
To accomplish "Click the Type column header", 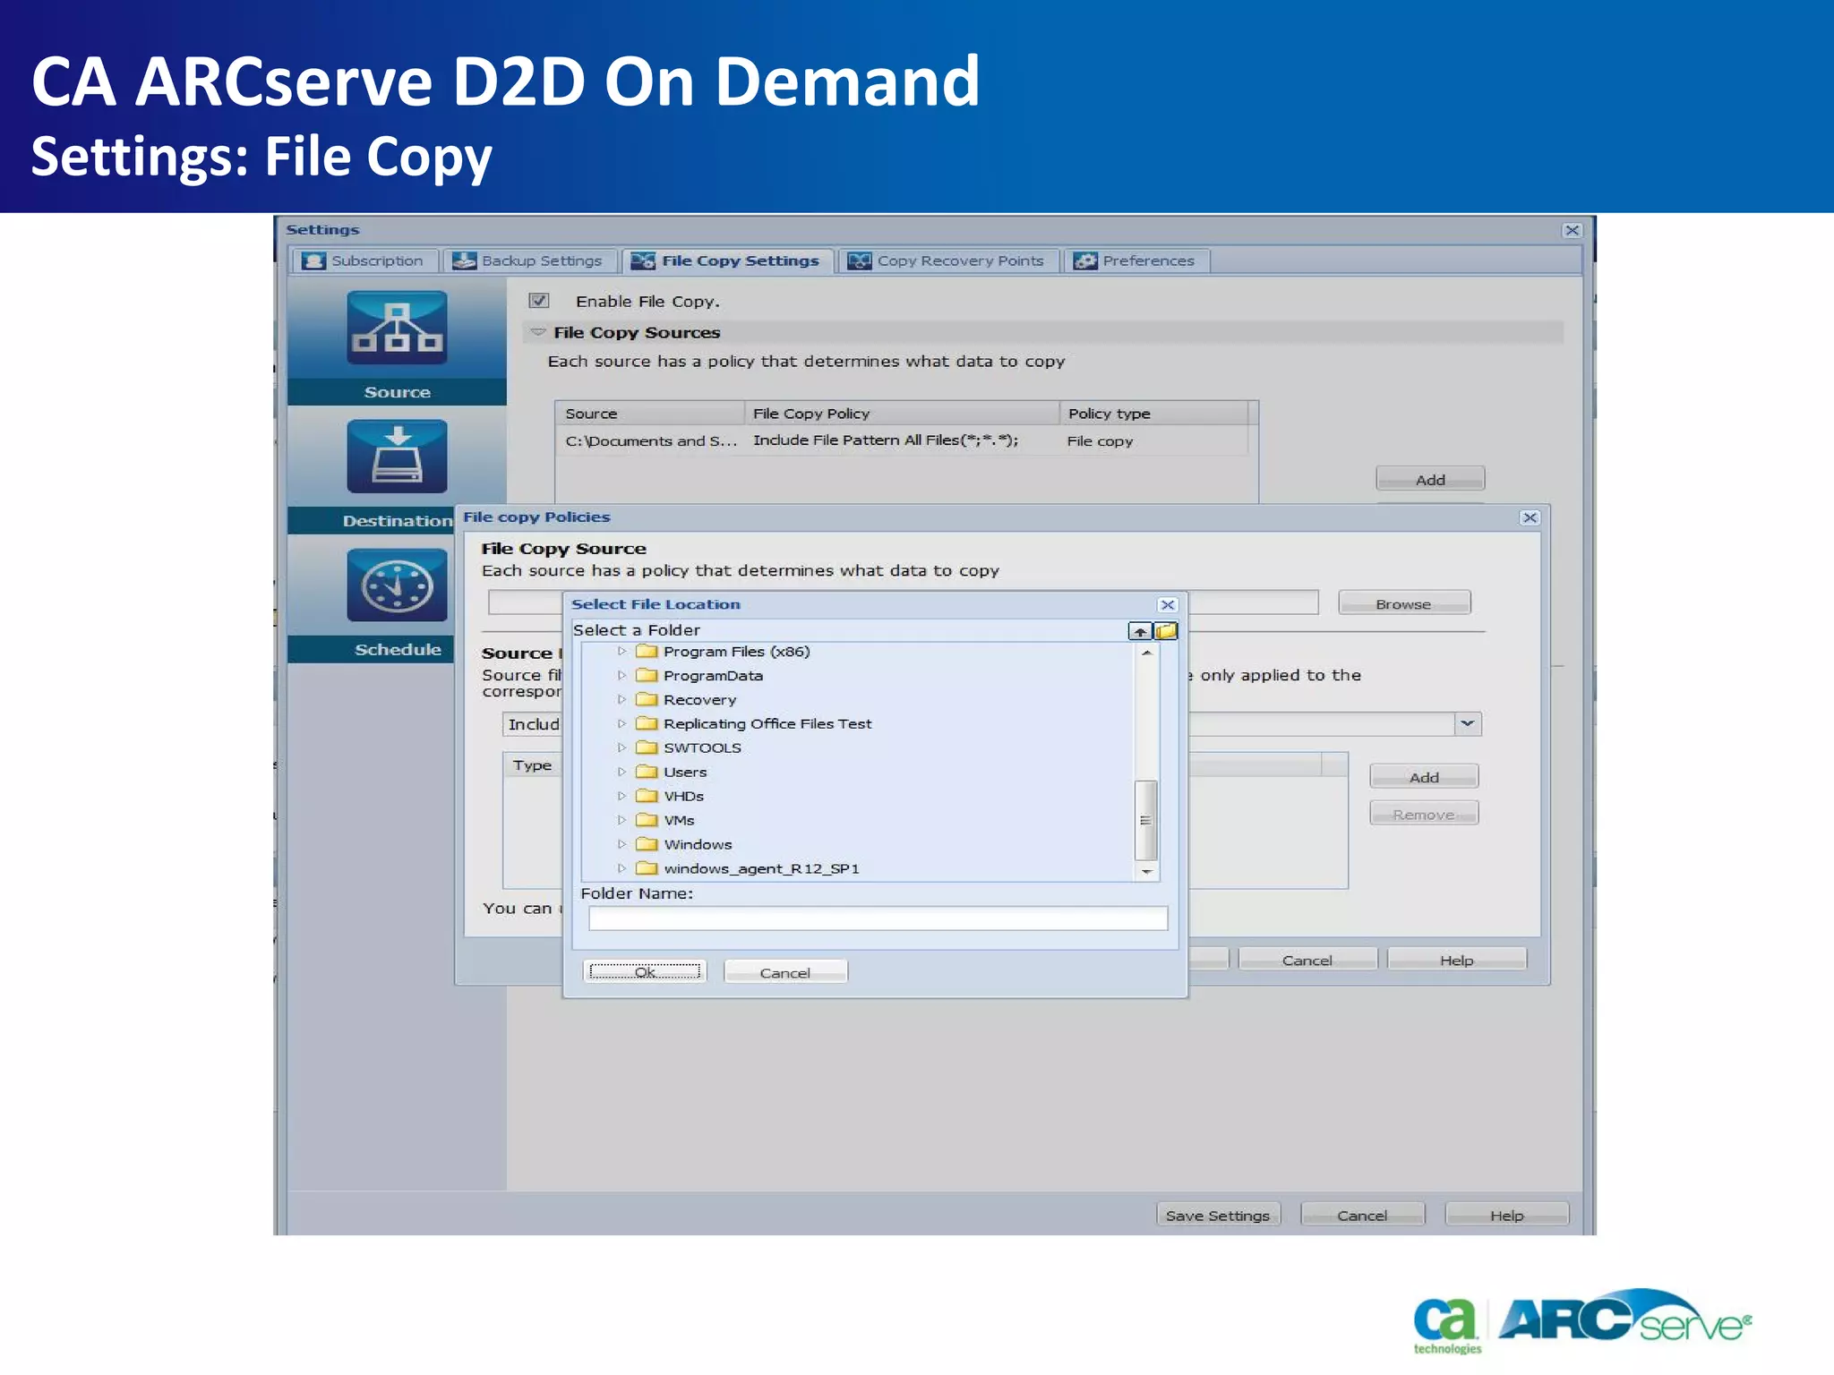I will 533,765.
